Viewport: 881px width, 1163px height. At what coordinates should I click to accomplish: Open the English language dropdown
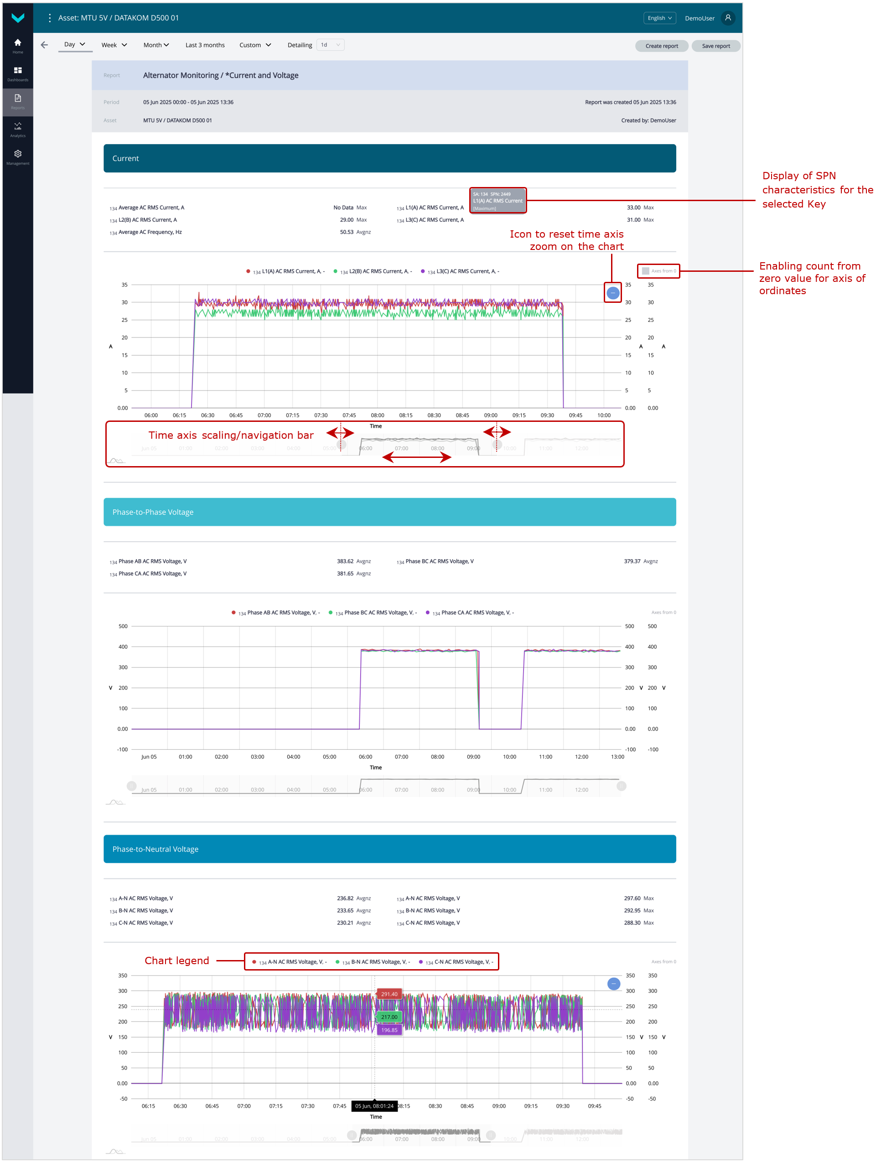[659, 18]
